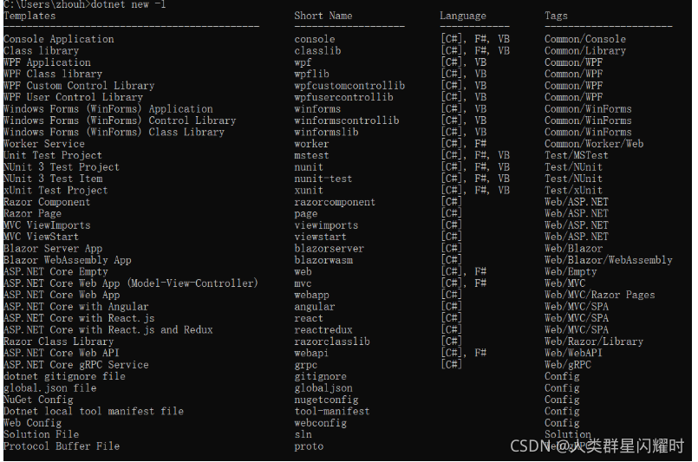Click the Blazor WebAssembly App template name
The image size is (698, 462).
coord(67,260)
